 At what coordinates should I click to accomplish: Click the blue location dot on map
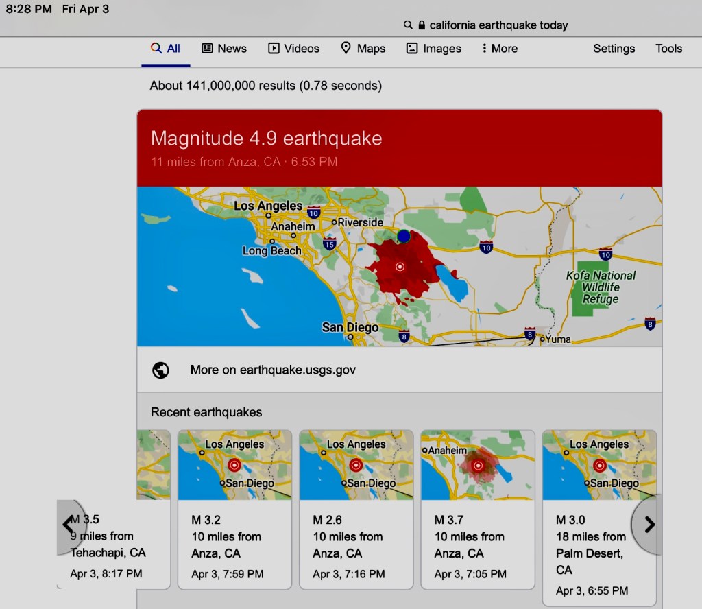pos(404,237)
